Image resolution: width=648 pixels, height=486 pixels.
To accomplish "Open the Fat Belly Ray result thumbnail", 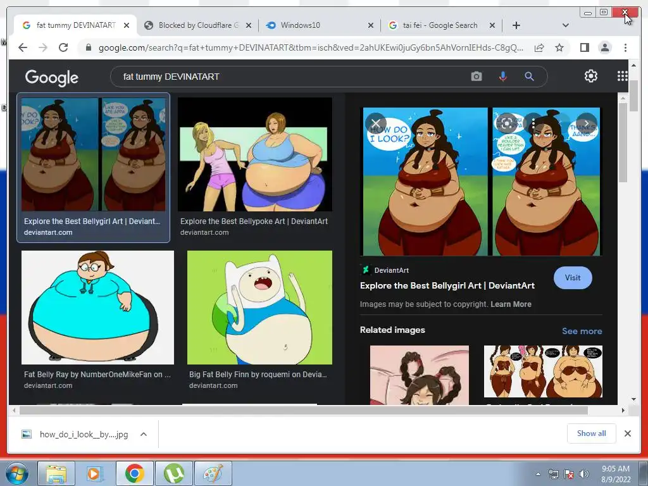I will (97, 308).
